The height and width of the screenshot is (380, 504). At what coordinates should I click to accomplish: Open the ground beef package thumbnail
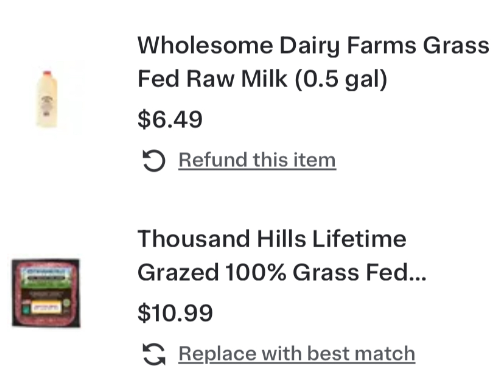[46, 293]
